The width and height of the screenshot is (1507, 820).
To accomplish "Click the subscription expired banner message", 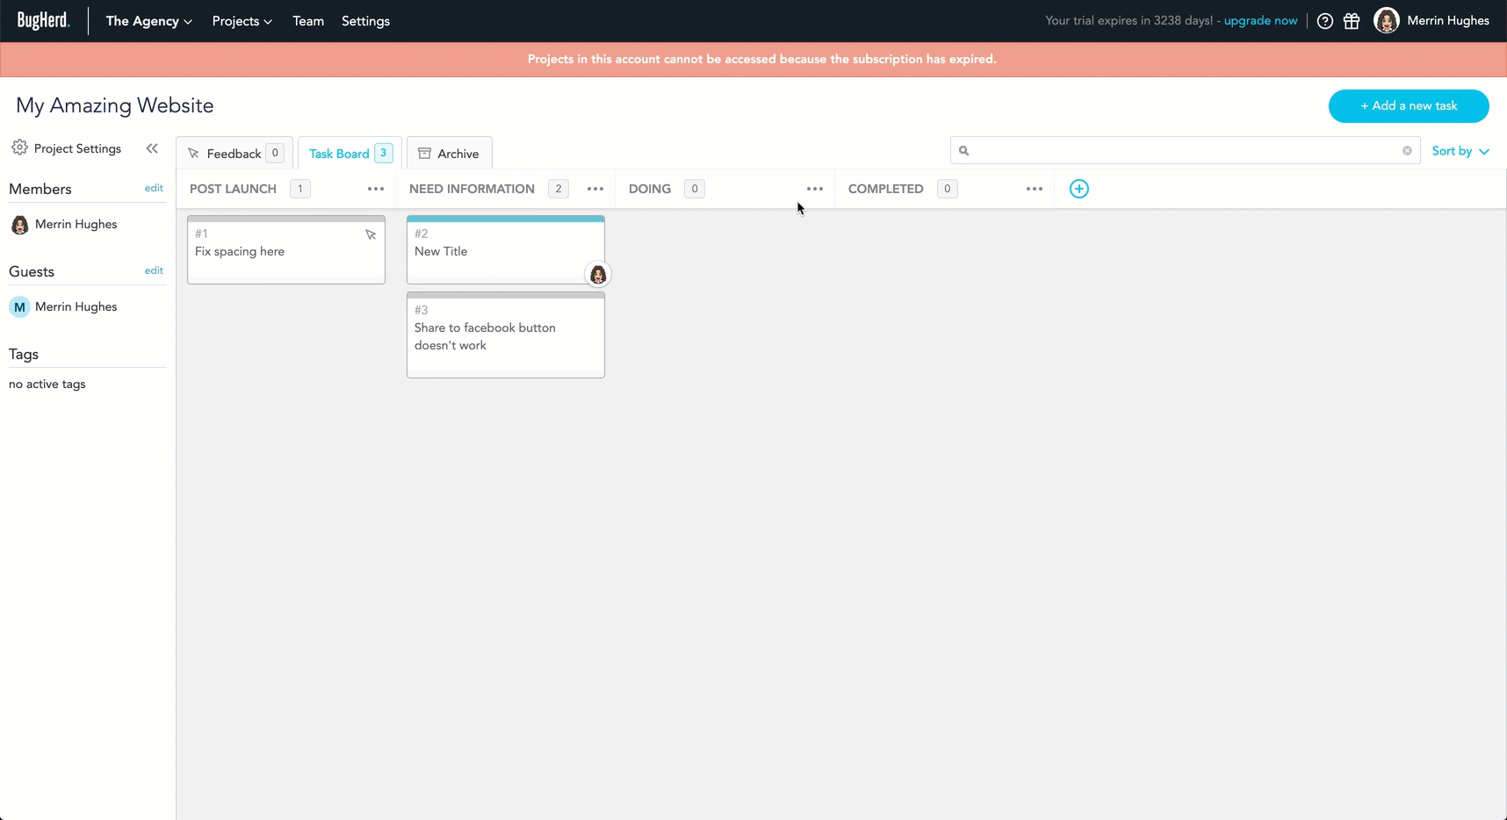I will [x=762, y=60].
